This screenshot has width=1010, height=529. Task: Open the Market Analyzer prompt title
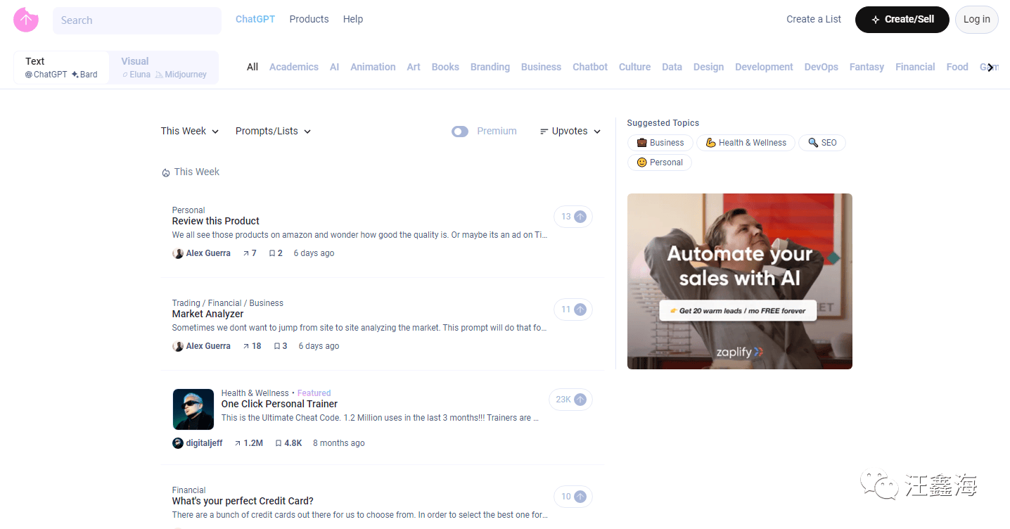[208, 314]
